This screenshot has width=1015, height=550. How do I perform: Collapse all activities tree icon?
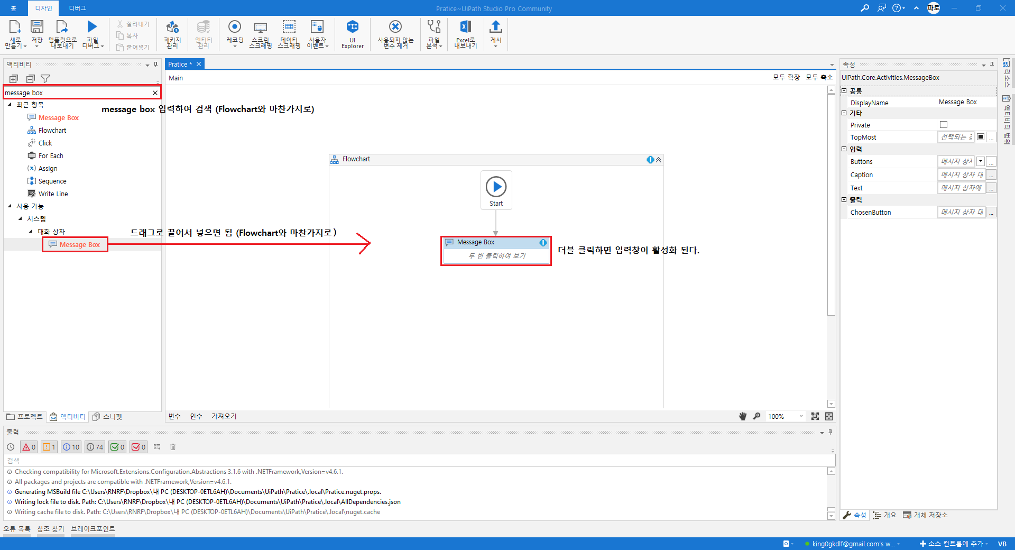click(30, 79)
